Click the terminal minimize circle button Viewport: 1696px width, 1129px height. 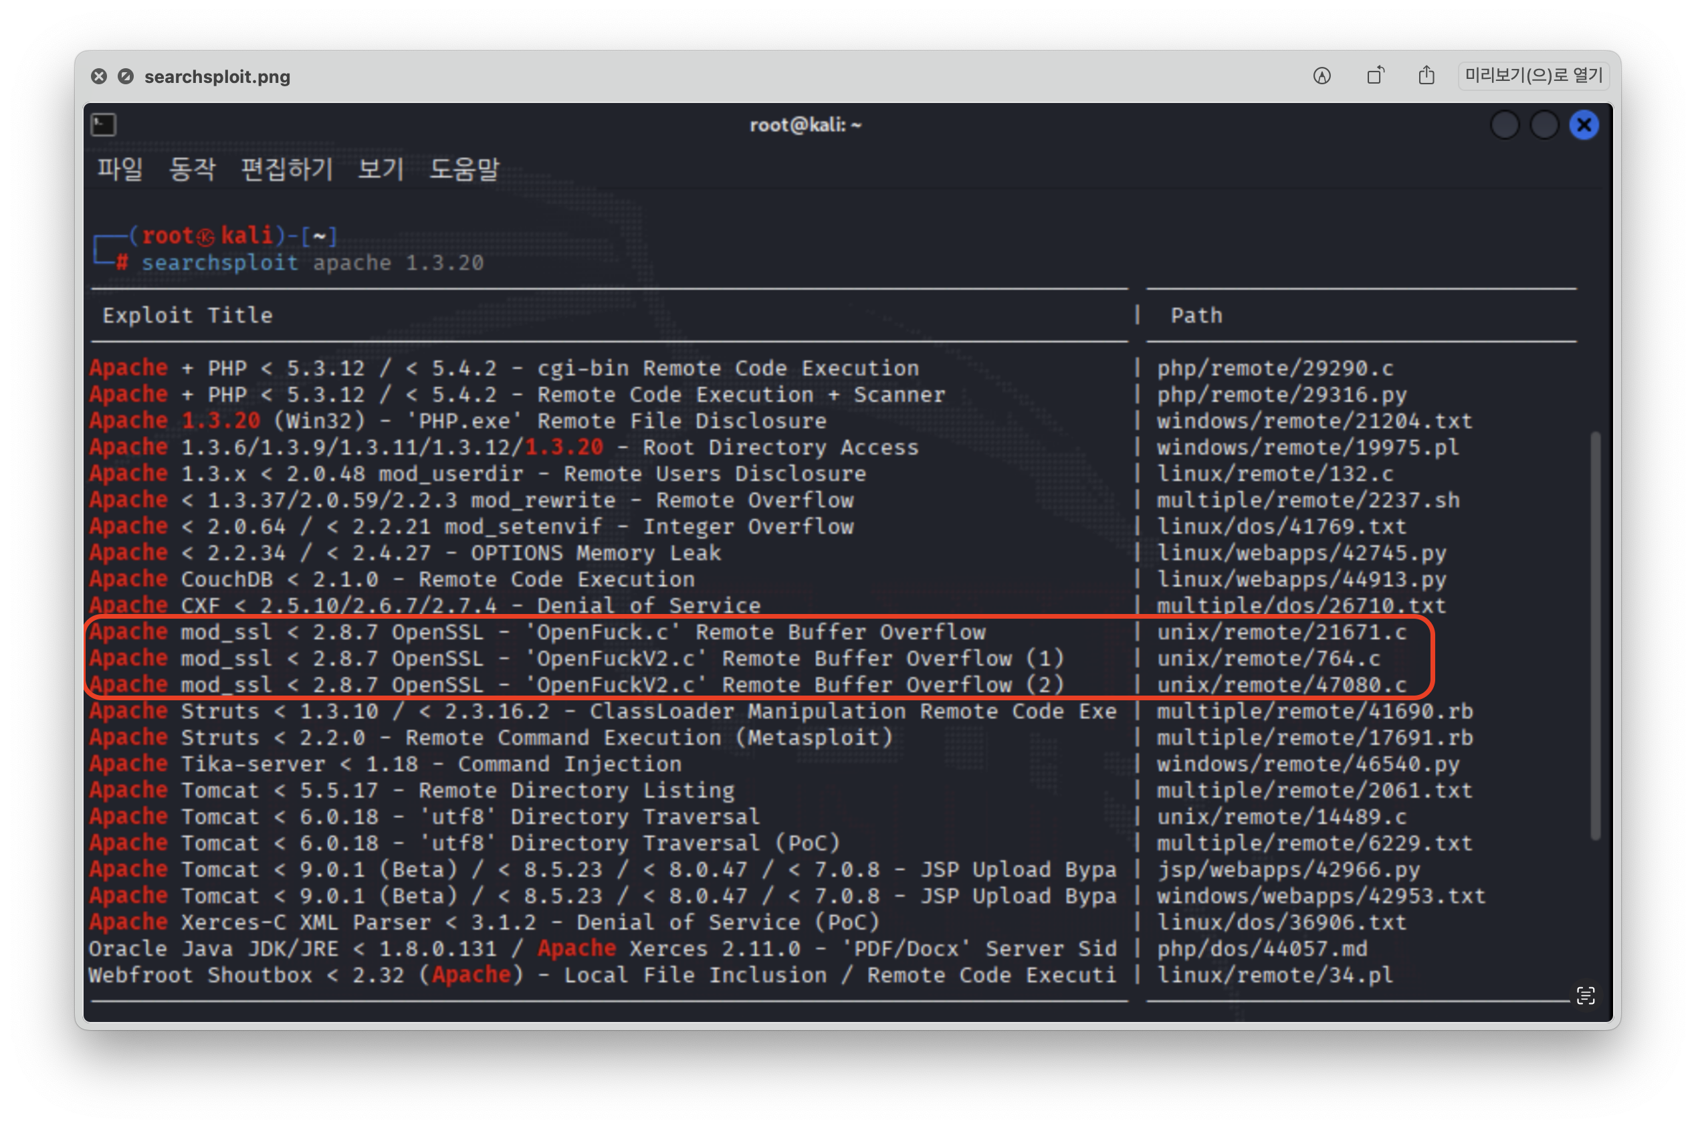point(1504,125)
